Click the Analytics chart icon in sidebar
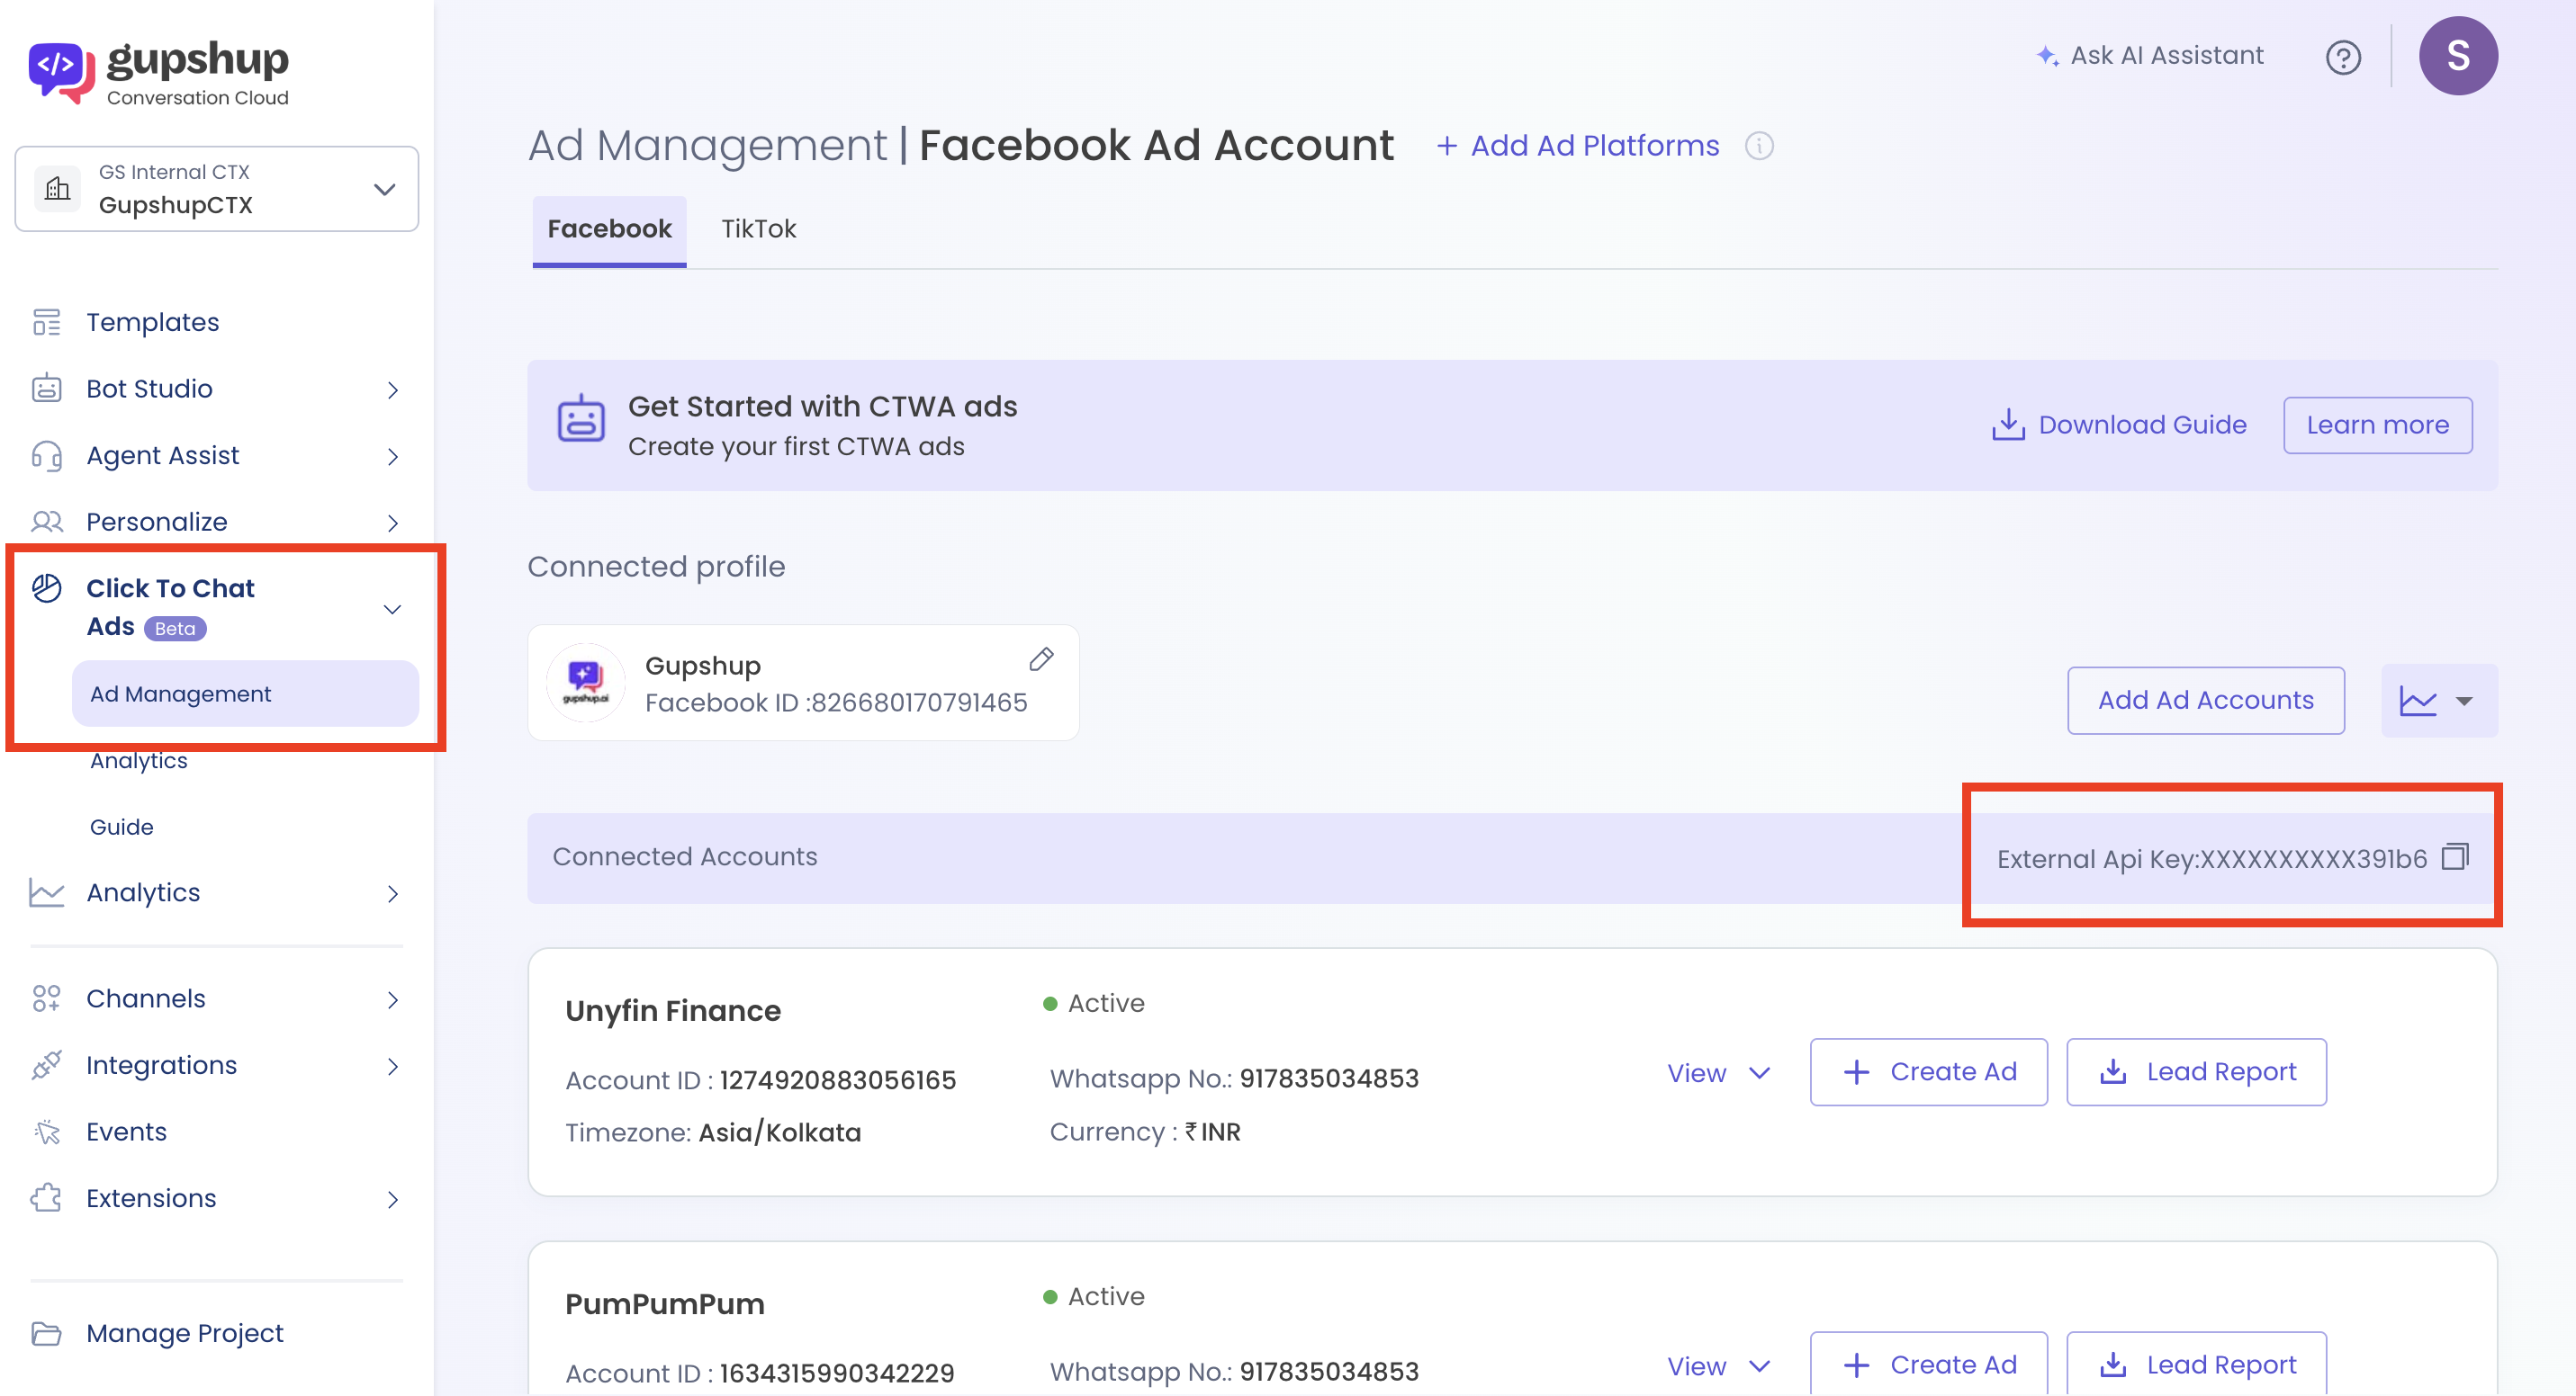The width and height of the screenshot is (2576, 1396). [x=46, y=892]
